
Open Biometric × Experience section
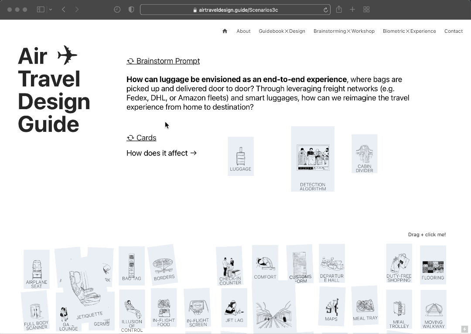(409, 31)
